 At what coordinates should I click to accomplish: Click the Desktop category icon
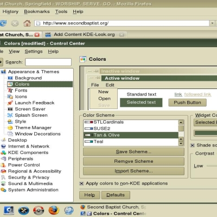(x=3, y=140)
